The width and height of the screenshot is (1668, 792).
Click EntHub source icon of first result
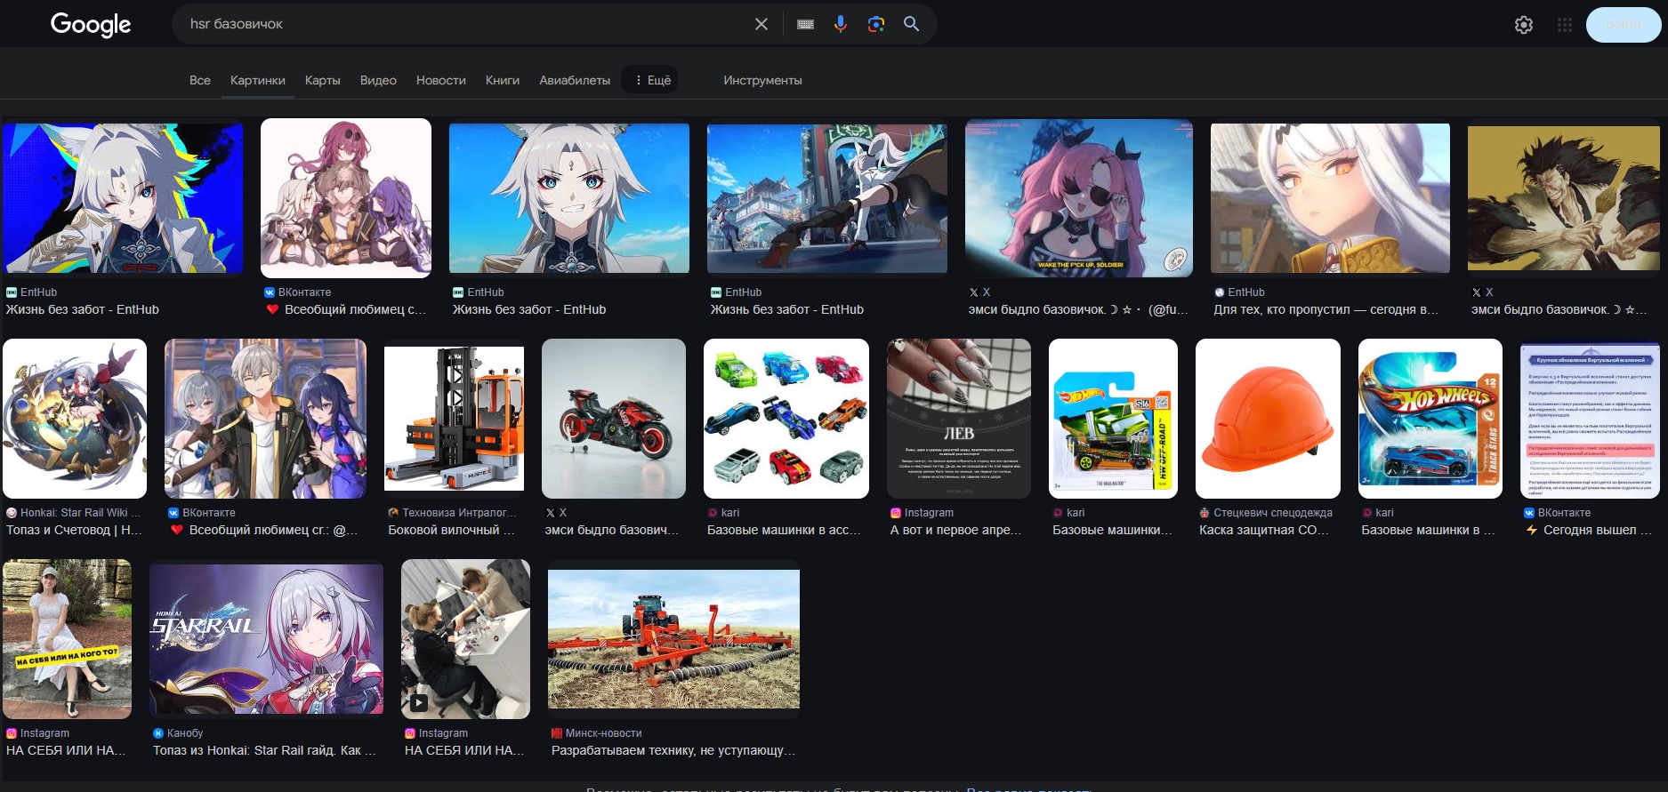(x=12, y=292)
